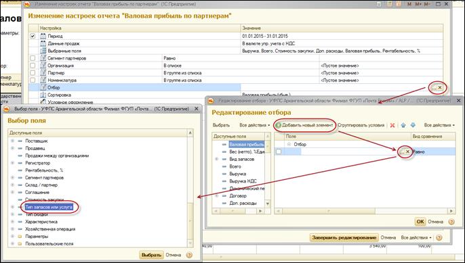Confirm filter with OK button
This screenshot has height=263, width=465.
[x=420, y=222]
